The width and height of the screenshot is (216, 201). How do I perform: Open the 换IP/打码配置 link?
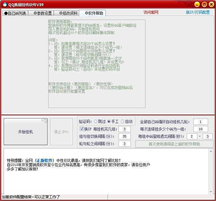pos(198,13)
